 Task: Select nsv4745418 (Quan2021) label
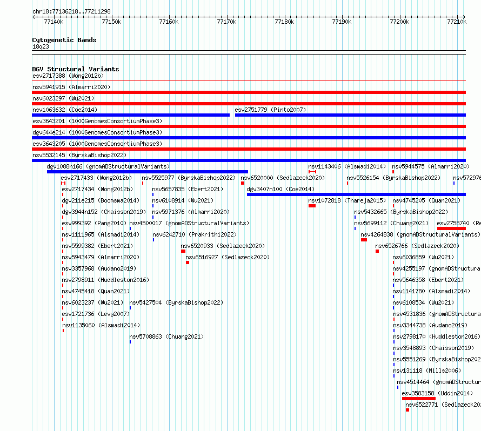[96, 291]
